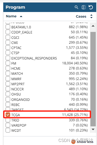Click the flip card chart view icon

tap(84, 7)
